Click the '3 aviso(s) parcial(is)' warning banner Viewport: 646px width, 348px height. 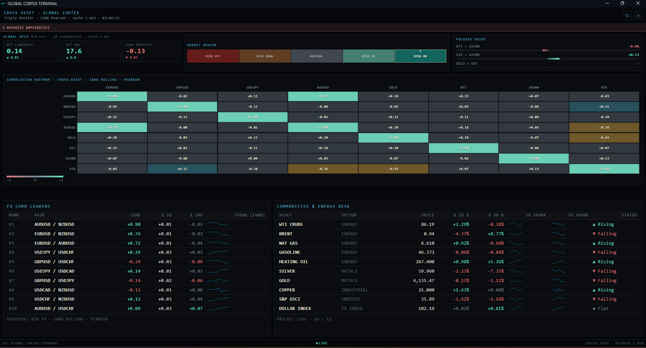click(x=323, y=27)
